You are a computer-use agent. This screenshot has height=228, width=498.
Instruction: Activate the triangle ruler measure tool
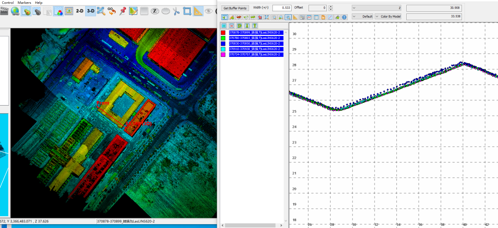click(x=198, y=11)
